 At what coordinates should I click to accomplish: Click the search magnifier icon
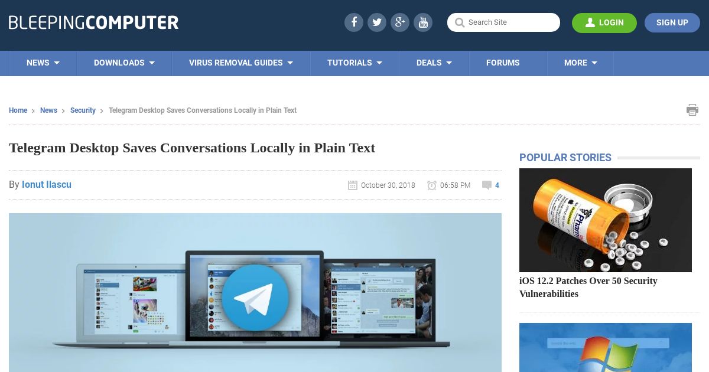tap(460, 23)
